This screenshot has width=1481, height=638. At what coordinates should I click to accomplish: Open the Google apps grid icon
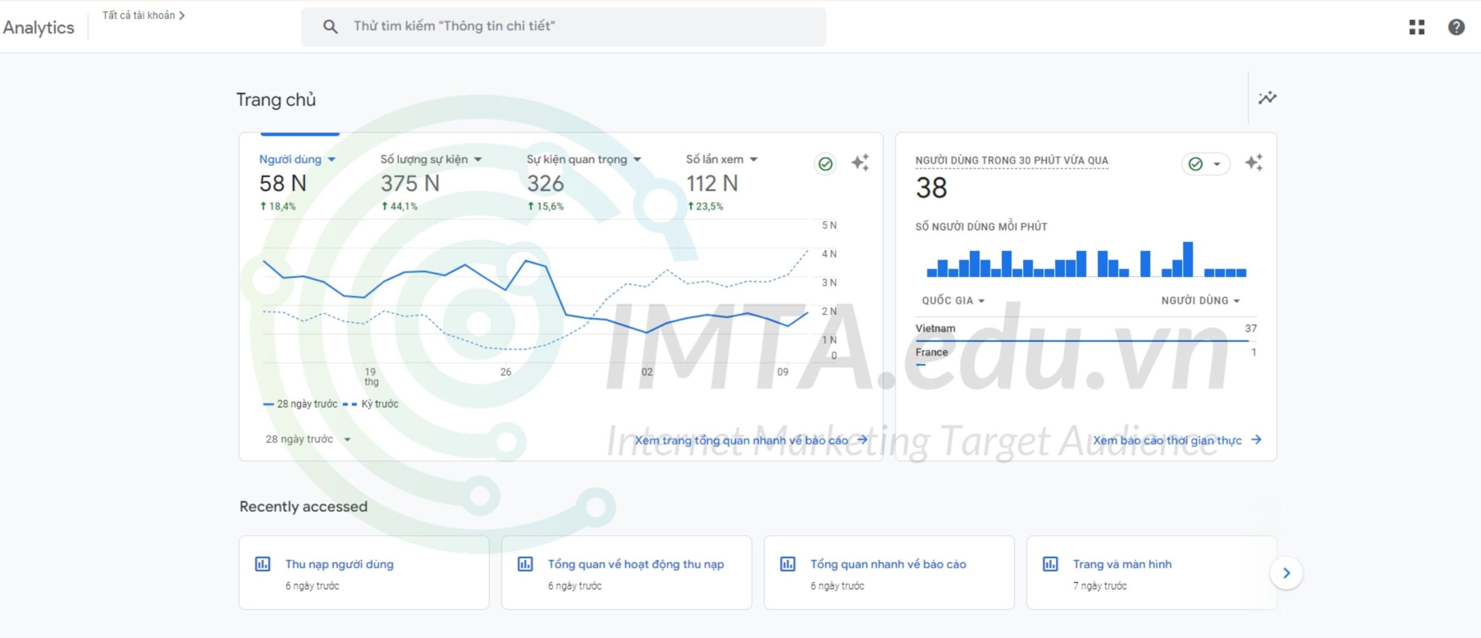1417,27
